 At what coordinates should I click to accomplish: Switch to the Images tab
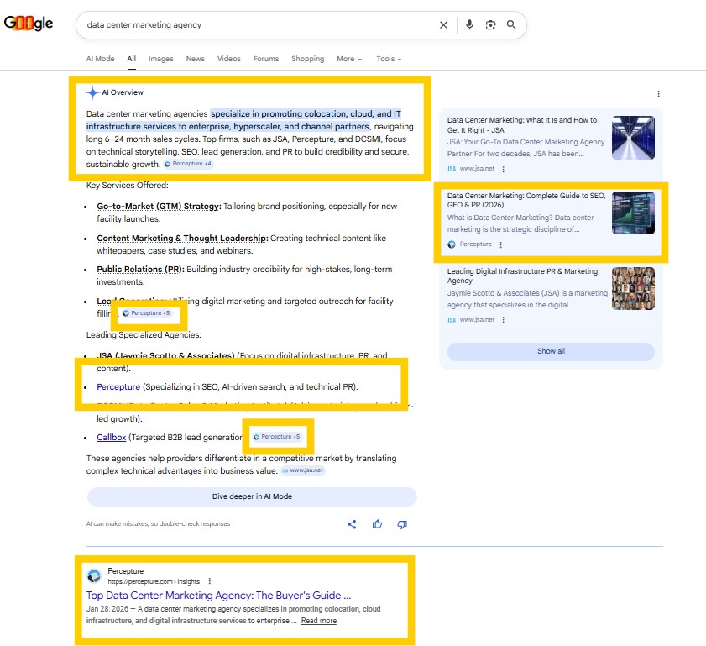tap(160, 59)
